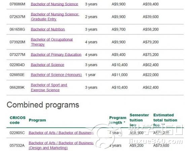Select the Bachelor of Primary Education link
This screenshot has height=151, width=185.
56,54
